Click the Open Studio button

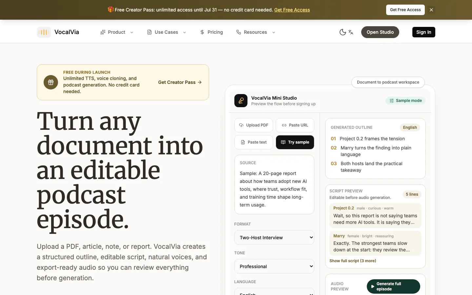coord(380,32)
